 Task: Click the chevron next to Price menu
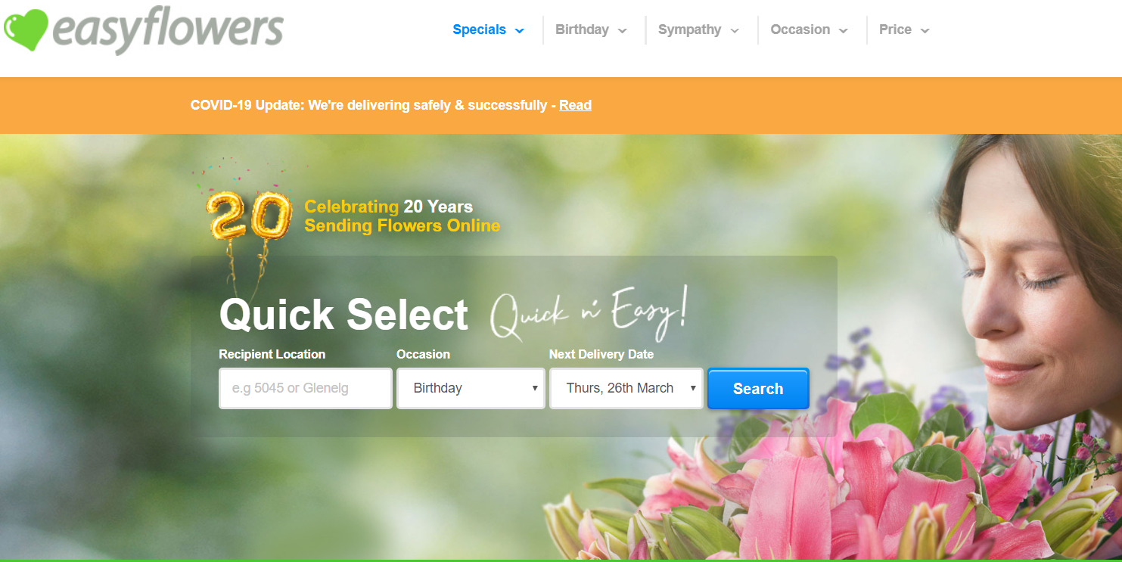click(x=925, y=31)
